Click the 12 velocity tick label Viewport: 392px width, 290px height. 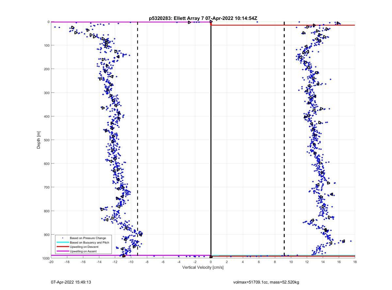pos(307,262)
